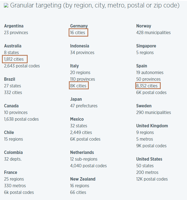Click the broken image icon beside the heading
The height and width of the screenshot is (200, 187).
[x=6, y=6]
